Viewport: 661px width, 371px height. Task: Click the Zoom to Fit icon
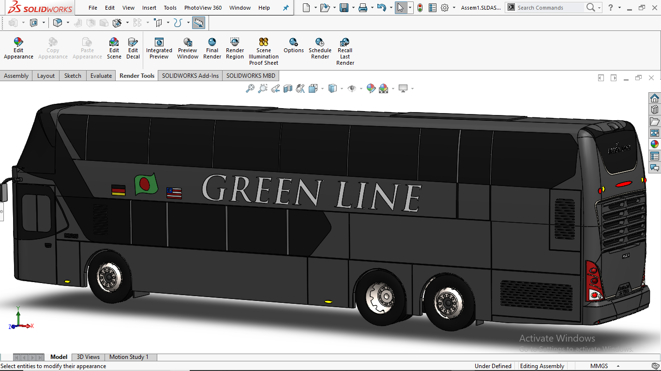point(250,88)
